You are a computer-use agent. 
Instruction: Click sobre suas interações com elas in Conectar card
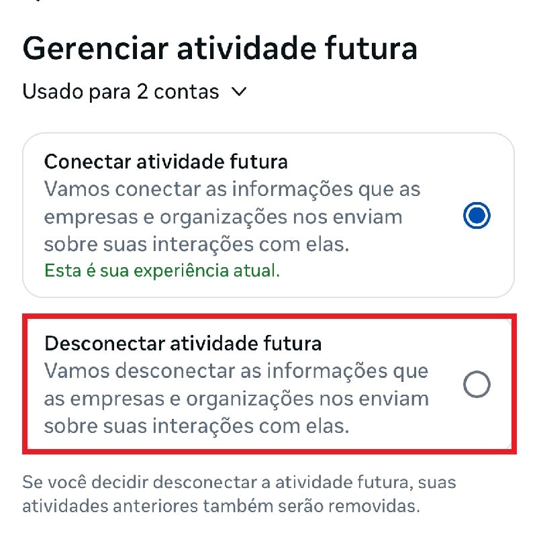point(197,244)
